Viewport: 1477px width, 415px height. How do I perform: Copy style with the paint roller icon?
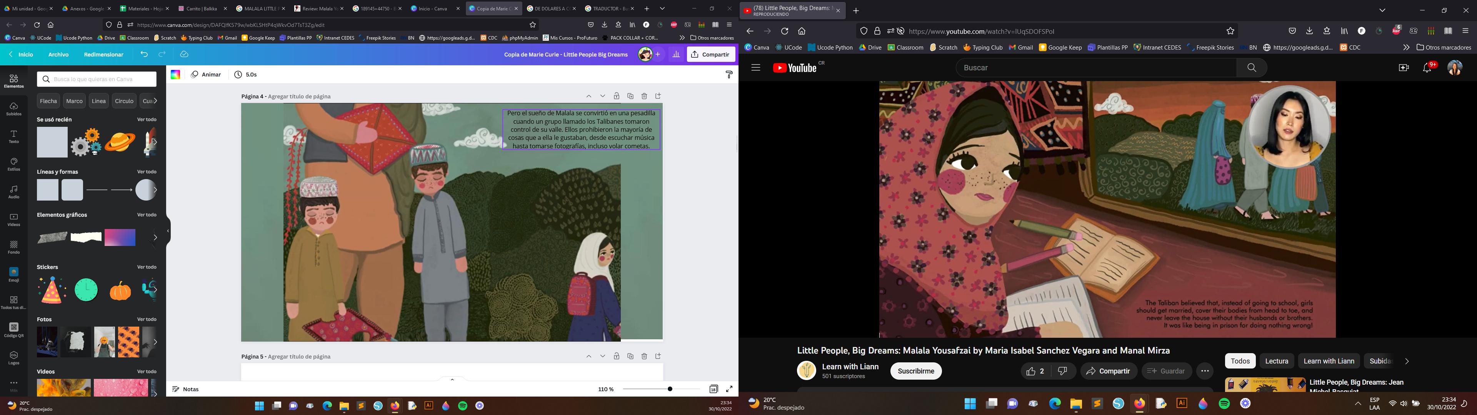729,75
